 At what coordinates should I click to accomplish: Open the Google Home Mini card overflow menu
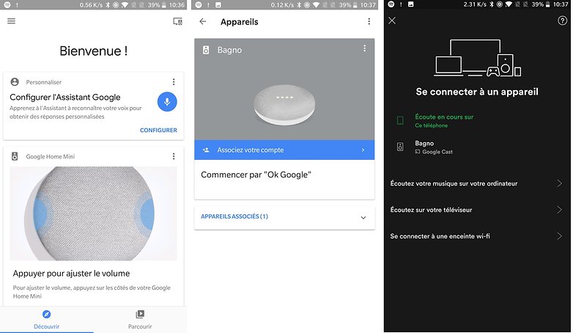[x=174, y=156]
